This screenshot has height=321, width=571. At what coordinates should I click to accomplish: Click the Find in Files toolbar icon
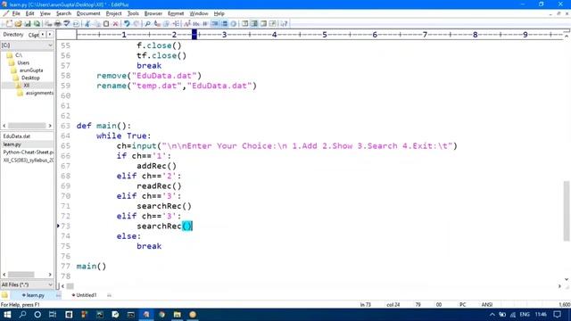(166, 24)
